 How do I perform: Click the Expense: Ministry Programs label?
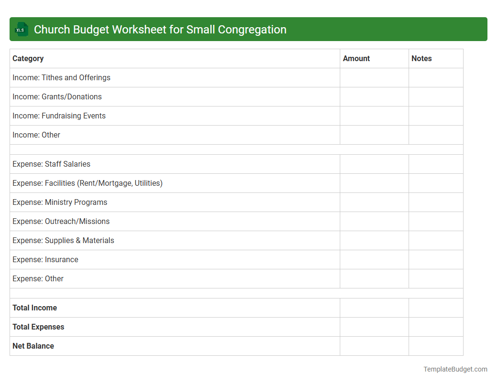point(60,202)
